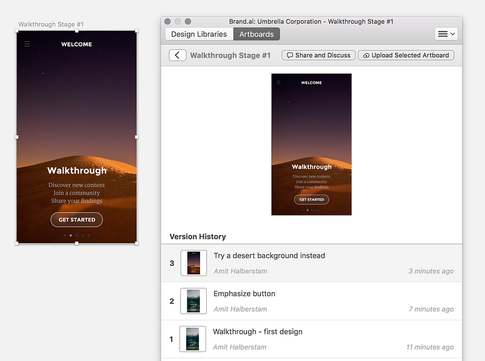Click the highlighted purple page dot
This screenshot has height=361, width=485.
click(x=71, y=235)
